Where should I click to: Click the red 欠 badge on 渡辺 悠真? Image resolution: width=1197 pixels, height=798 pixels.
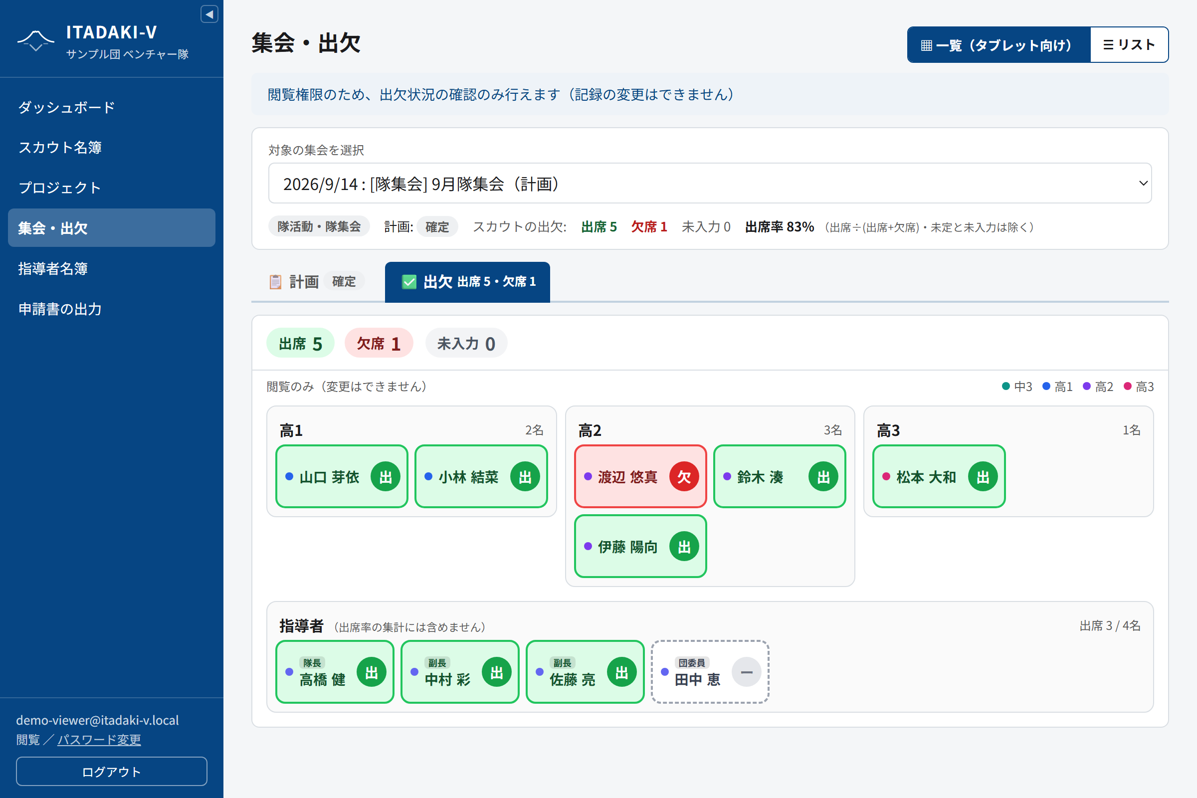click(x=684, y=476)
